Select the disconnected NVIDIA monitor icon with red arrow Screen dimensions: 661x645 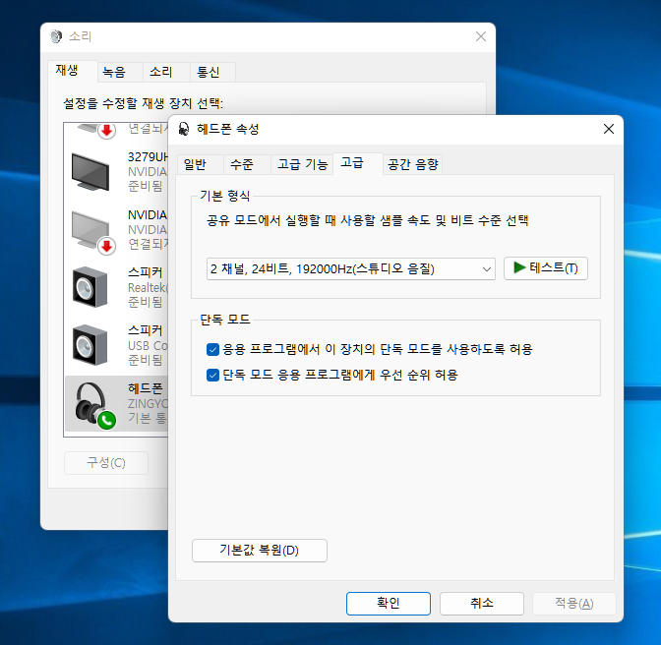93,232
